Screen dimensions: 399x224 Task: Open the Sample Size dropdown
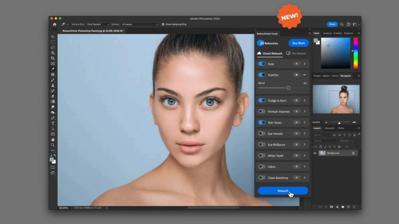98,24
